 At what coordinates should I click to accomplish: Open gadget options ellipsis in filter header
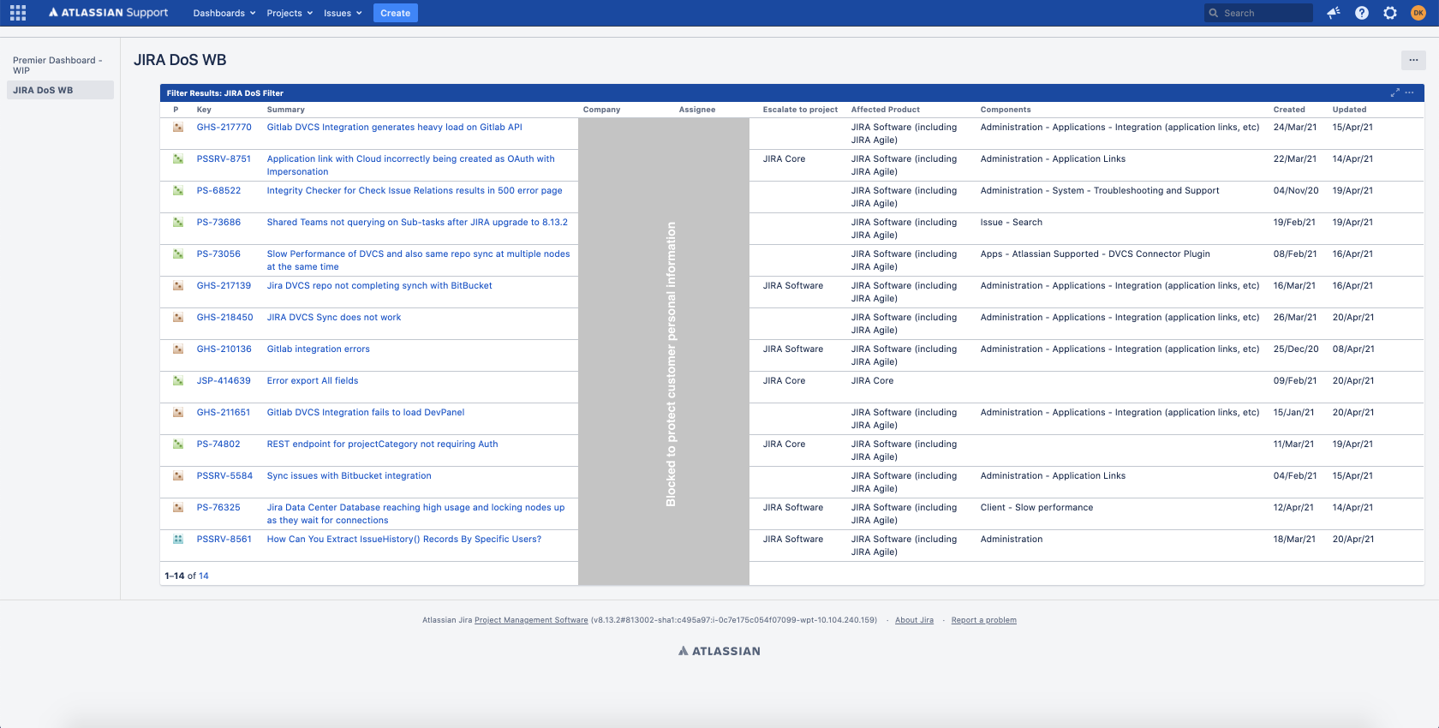(x=1410, y=92)
